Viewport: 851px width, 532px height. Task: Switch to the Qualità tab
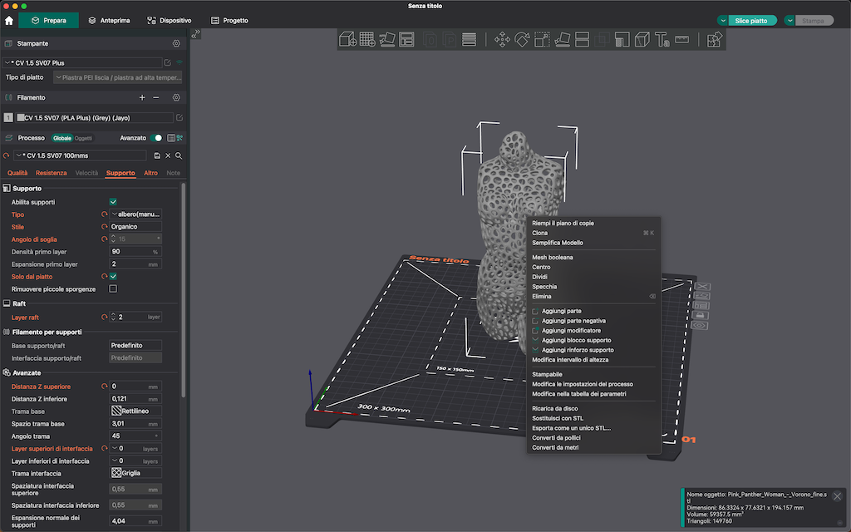coord(17,173)
